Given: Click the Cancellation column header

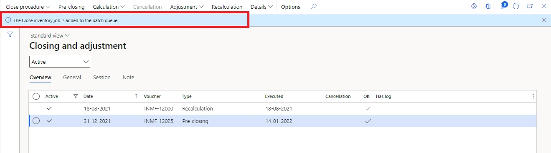Looking at the screenshot, I should pyautogui.click(x=338, y=96).
